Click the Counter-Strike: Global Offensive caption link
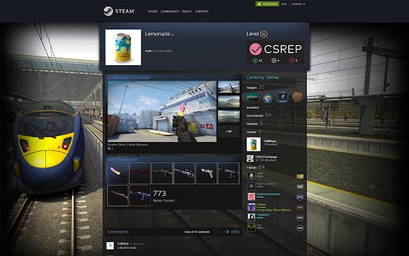409x256 pixels. click(127, 145)
